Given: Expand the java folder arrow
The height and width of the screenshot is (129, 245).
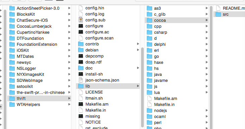Looking at the screenshot, I should [206, 74].
